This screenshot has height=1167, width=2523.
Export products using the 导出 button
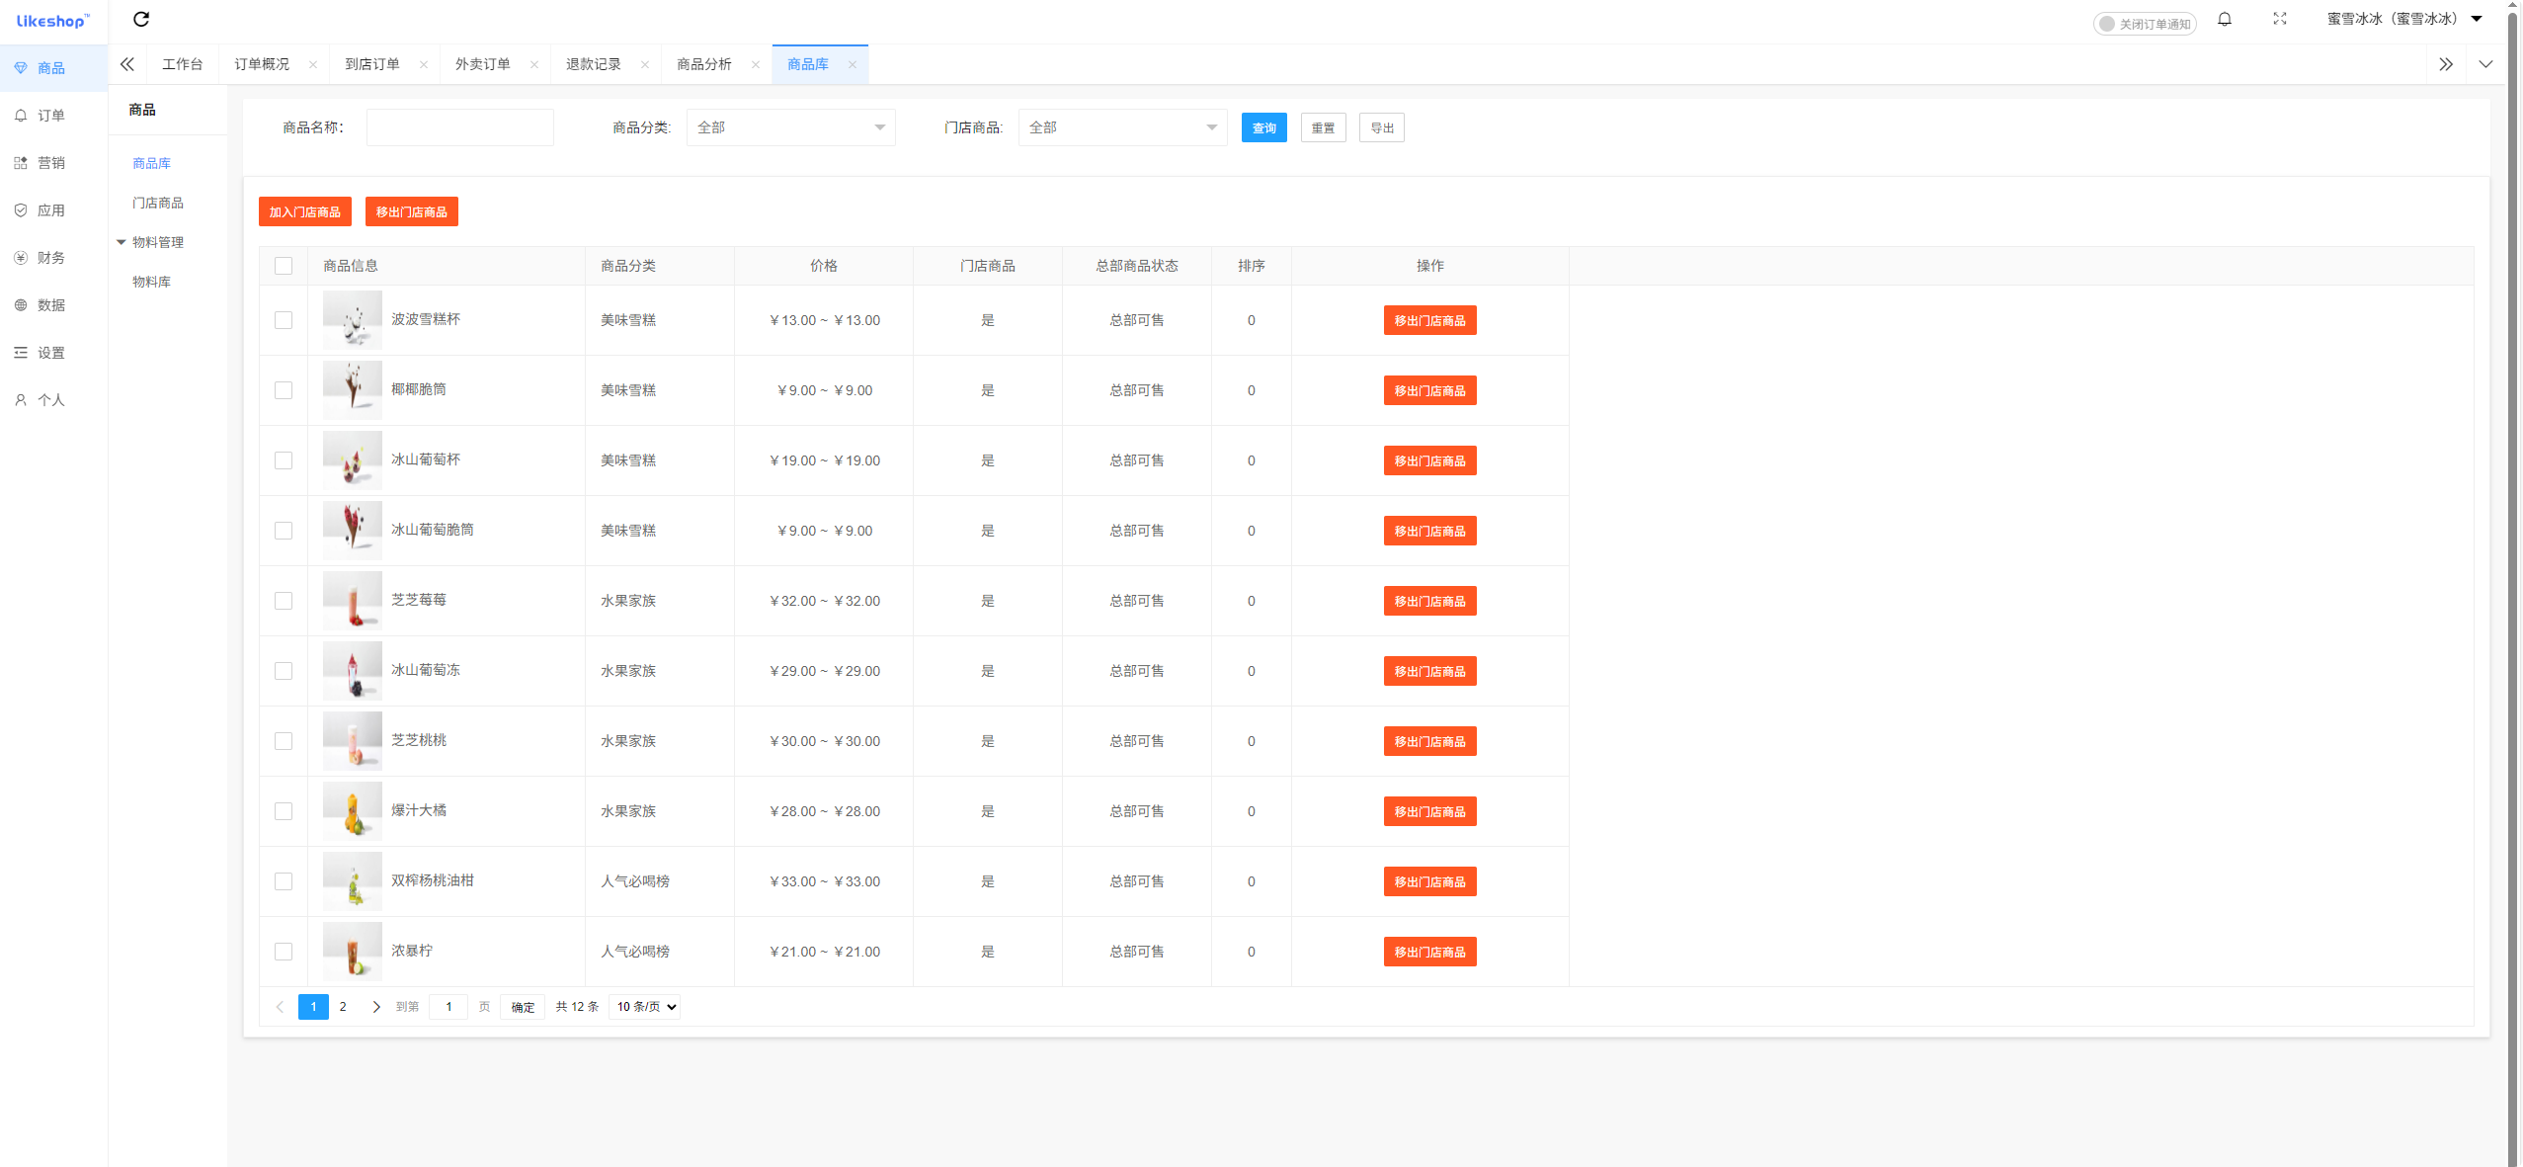pyautogui.click(x=1380, y=126)
